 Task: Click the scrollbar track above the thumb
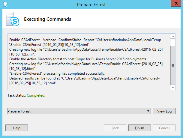coord(173,42)
